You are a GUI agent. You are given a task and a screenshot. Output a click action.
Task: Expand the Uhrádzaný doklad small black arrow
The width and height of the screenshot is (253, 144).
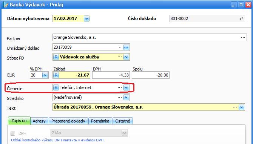point(120,47)
